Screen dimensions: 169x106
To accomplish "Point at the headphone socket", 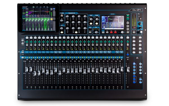I will point(140,24).
